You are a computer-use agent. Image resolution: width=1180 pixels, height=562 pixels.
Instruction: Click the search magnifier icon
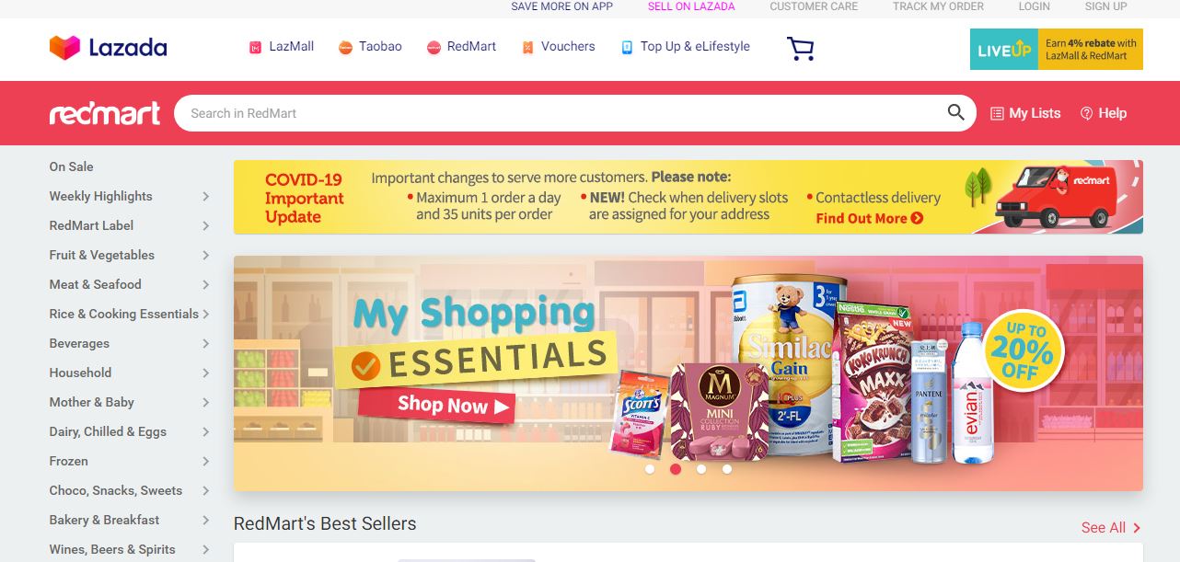[956, 113]
